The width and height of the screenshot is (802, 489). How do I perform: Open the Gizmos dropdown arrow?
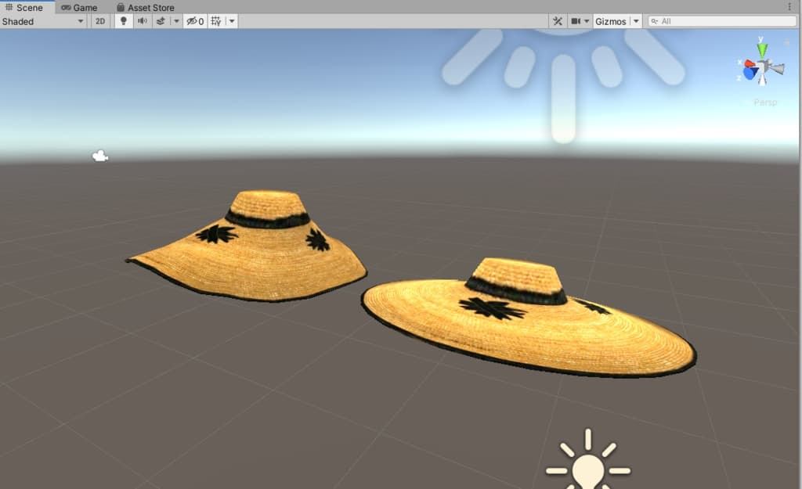[x=636, y=21]
